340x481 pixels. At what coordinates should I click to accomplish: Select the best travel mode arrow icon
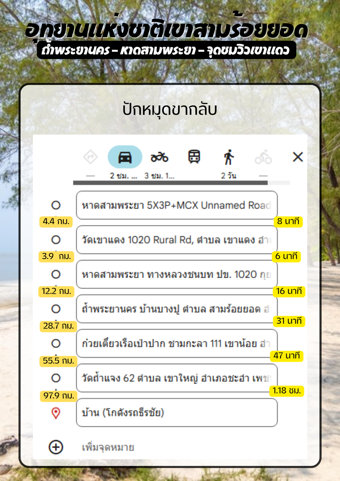[x=90, y=157]
